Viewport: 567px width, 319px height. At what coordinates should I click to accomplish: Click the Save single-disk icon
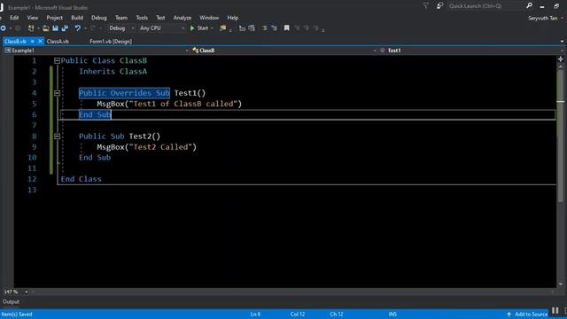pos(55,28)
